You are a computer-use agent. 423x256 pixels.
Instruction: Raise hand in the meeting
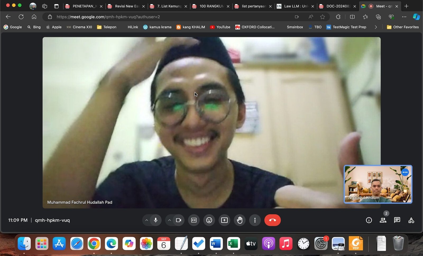point(240,220)
